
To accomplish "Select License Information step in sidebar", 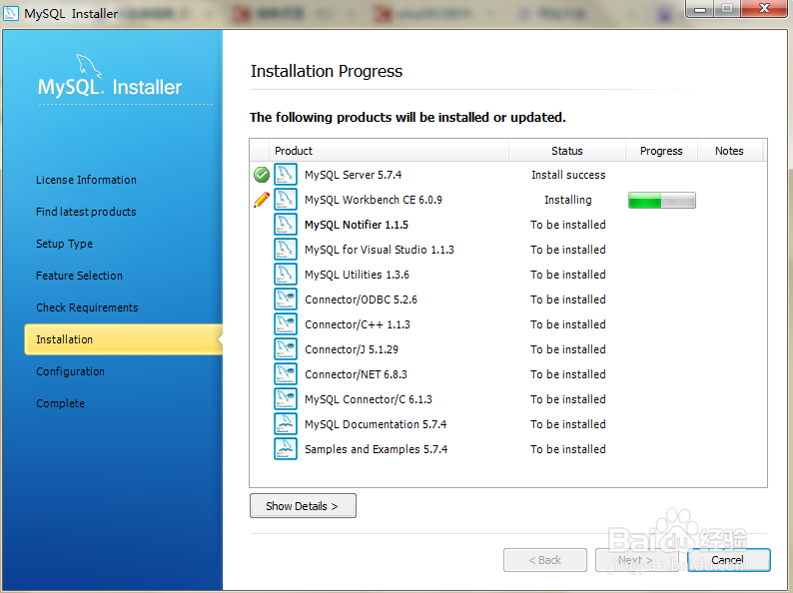I will (86, 180).
